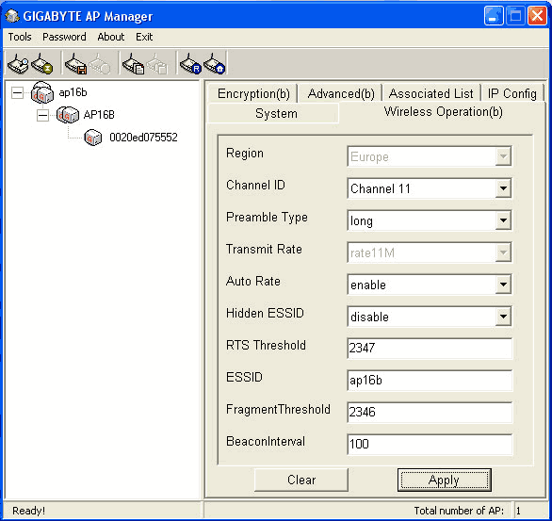Viewport: 552px width, 521px height.
Task: Open the Hidden ESSID dropdown
Action: 503,317
